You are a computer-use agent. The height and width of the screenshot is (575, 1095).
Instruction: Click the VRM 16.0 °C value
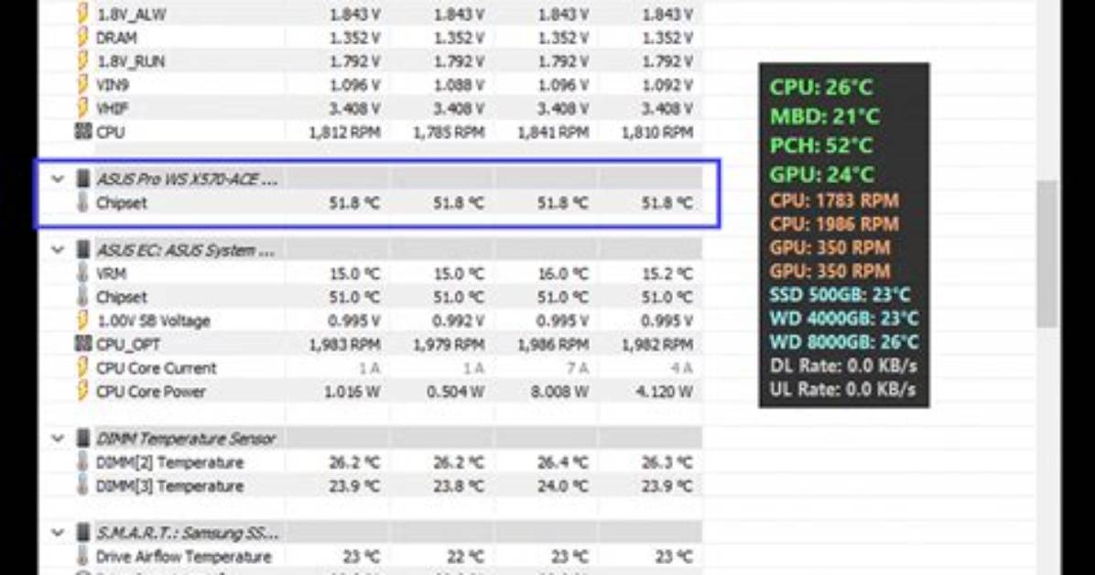[x=563, y=273]
